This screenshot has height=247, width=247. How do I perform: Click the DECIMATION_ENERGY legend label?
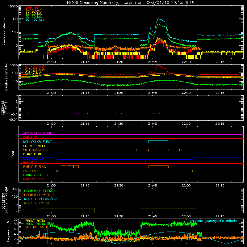point(40,191)
